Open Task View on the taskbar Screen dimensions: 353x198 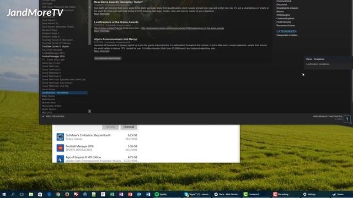(22, 194)
